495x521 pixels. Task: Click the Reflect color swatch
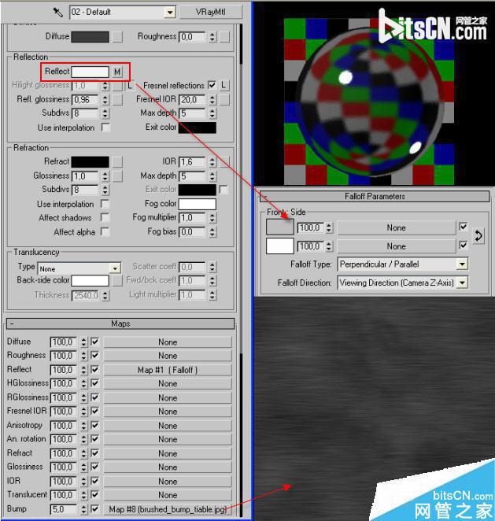90,72
